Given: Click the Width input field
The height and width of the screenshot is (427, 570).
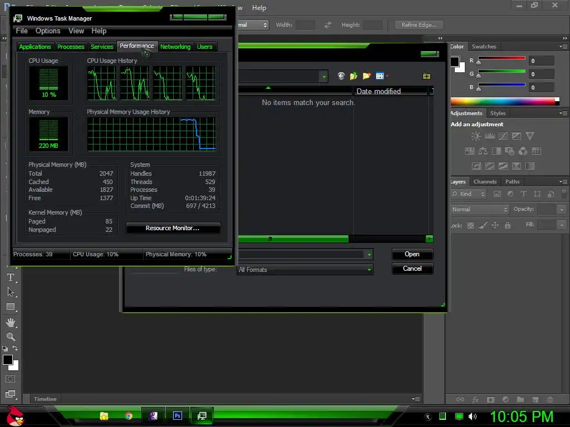Looking at the screenshot, I should click(x=306, y=25).
